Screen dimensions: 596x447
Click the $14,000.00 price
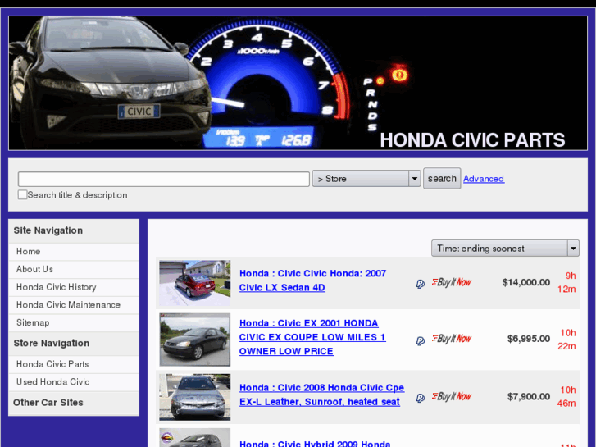(x=526, y=282)
